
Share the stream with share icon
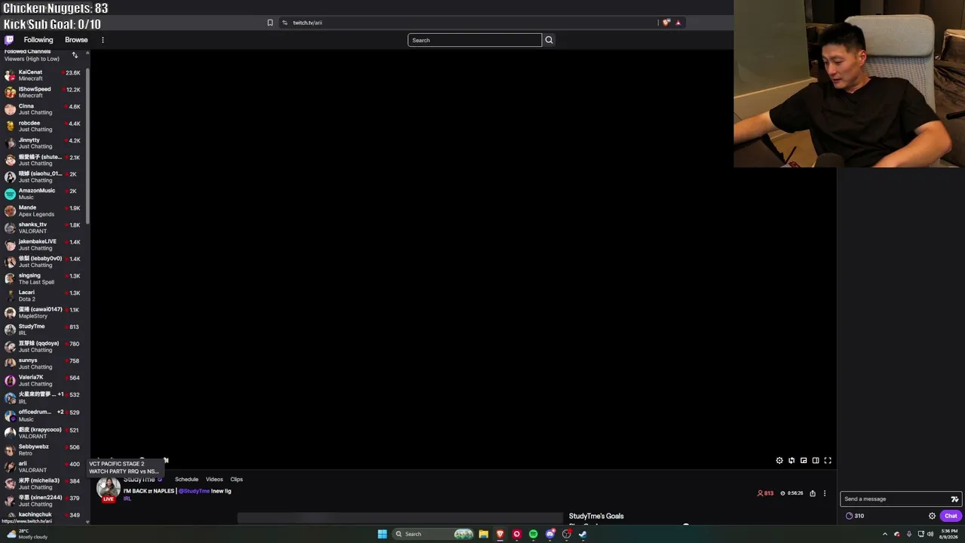click(x=813, y=493)
